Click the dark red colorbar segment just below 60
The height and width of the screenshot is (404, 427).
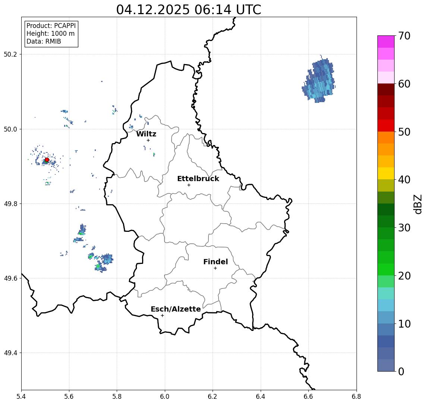(x=386, y=89)
